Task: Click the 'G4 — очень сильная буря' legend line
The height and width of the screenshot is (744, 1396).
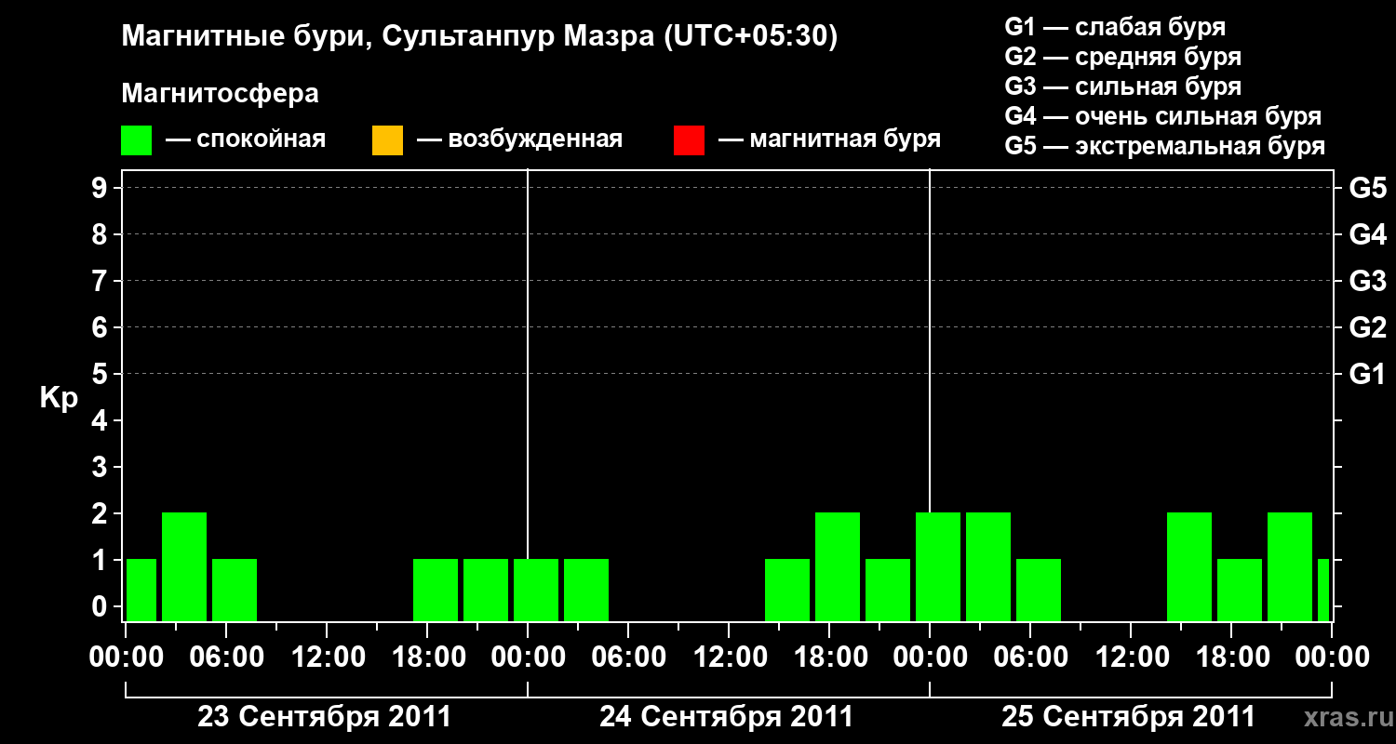Action: 1162,116
